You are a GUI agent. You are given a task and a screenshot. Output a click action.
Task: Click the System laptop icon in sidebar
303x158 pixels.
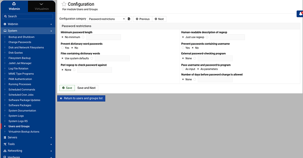(x=5, y=31)
